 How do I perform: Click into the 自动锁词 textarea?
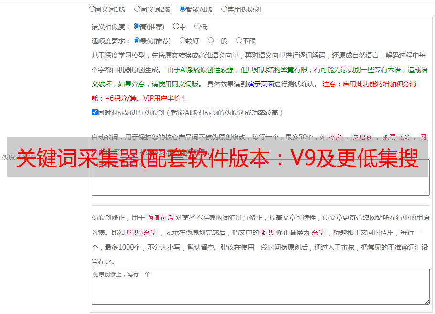tap(261, 178)
